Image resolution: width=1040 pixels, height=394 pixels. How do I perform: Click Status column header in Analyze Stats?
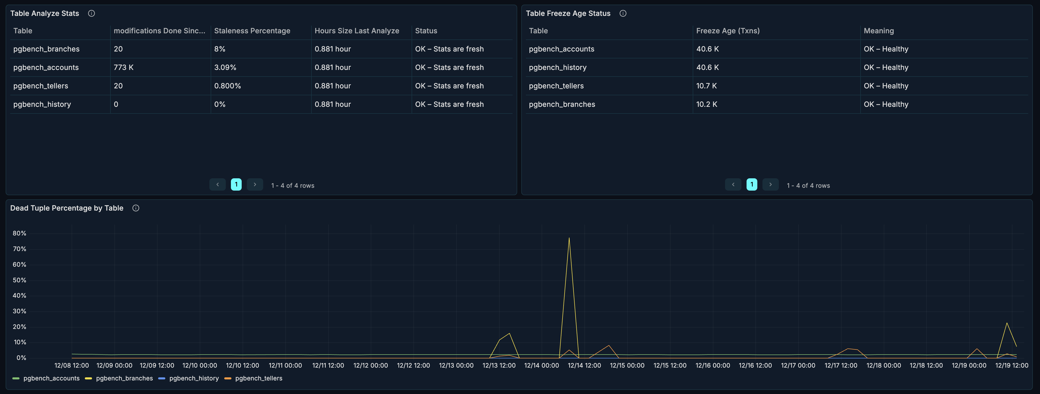[x=426, y=31]
